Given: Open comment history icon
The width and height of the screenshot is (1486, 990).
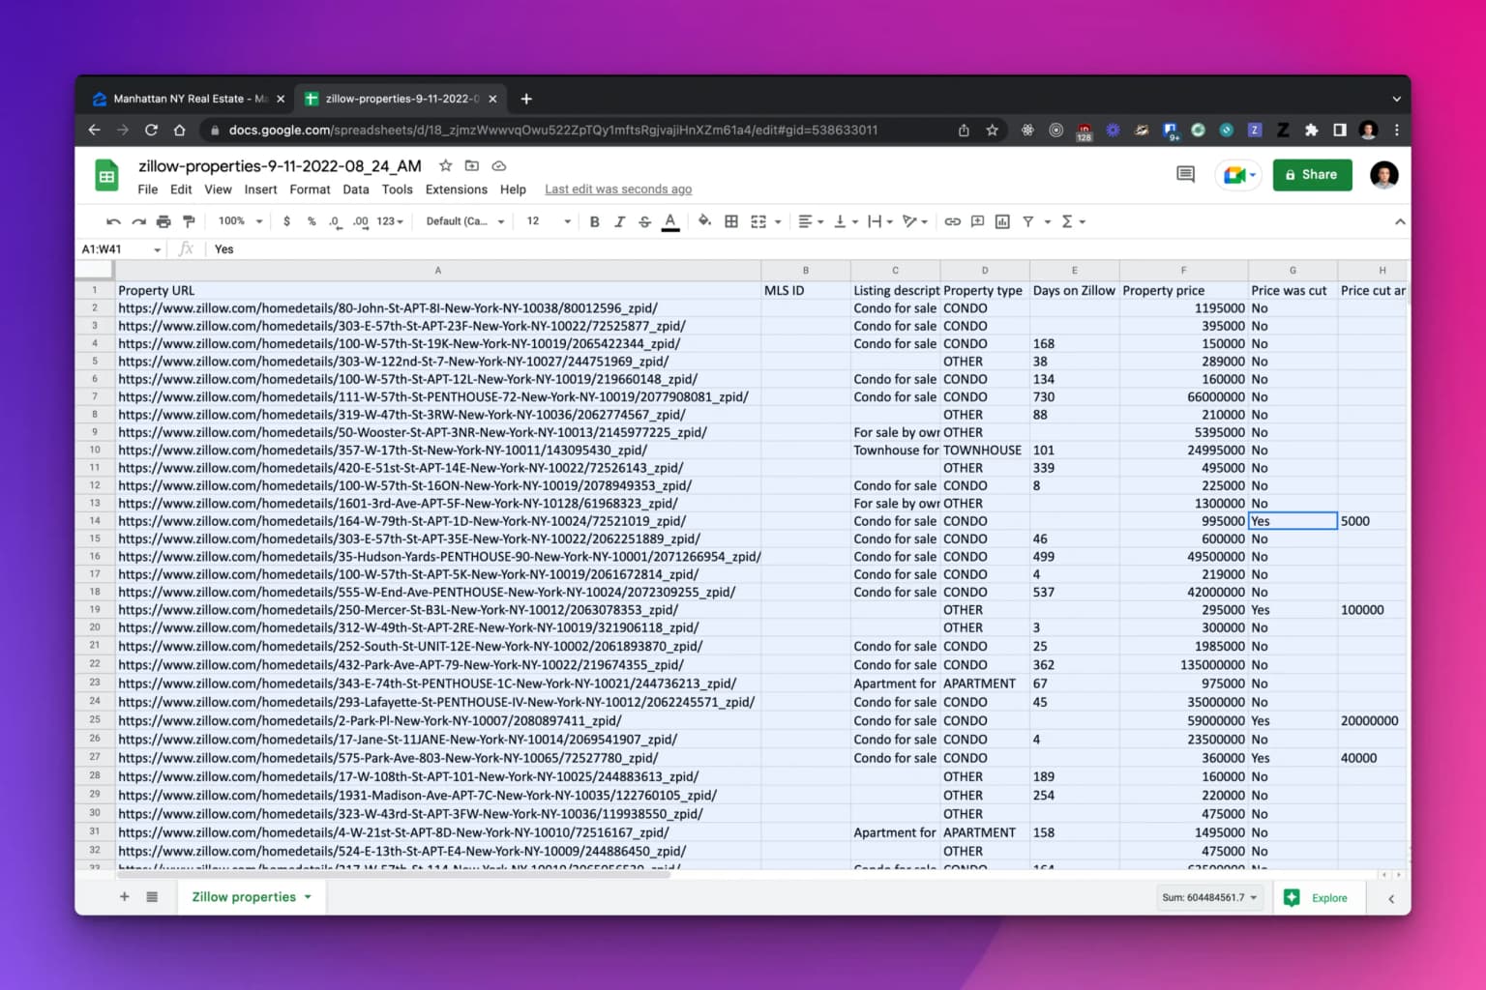Looking at the screenshot, I should pos(1185,175).
